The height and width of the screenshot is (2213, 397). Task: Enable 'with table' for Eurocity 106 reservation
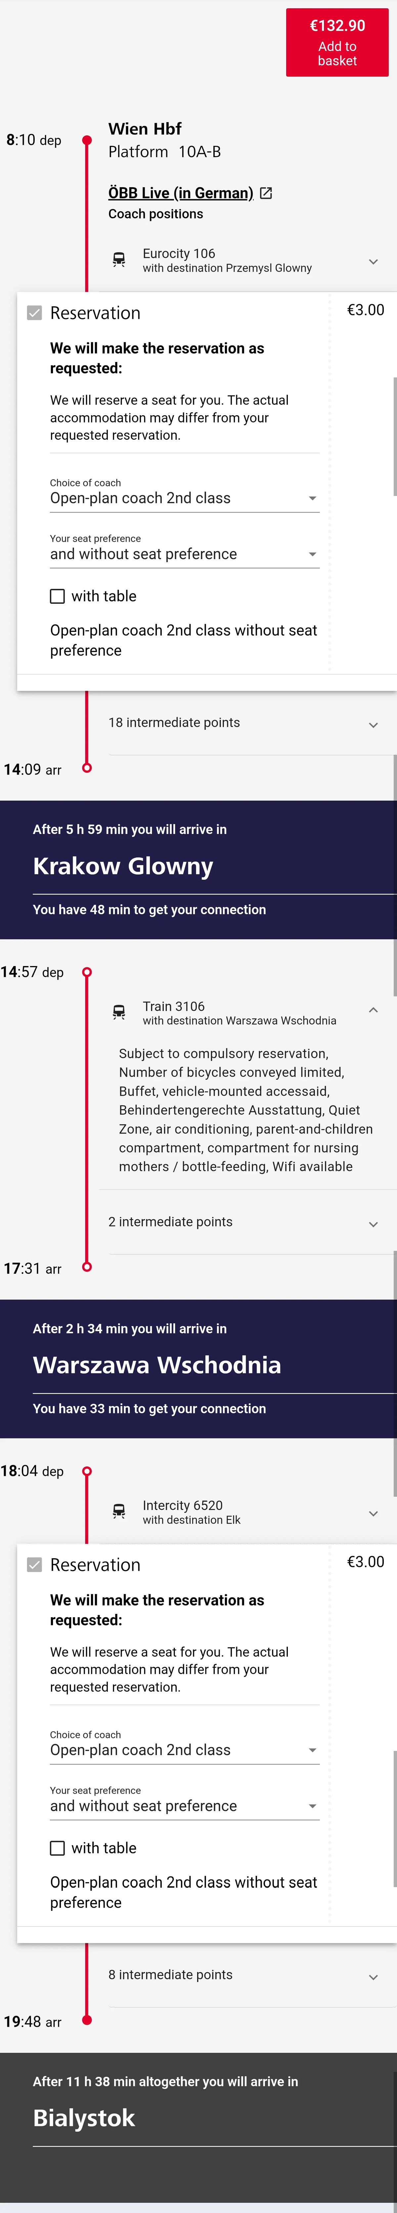tap(58, 596)
